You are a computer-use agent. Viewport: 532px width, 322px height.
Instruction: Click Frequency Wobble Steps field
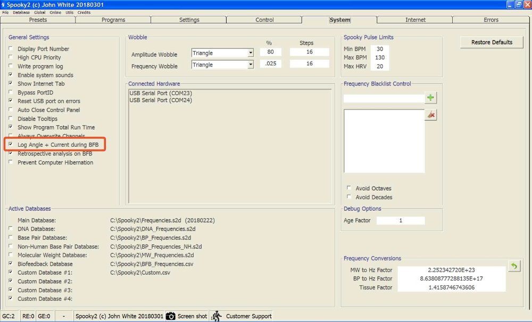click(x=310, y=63)
